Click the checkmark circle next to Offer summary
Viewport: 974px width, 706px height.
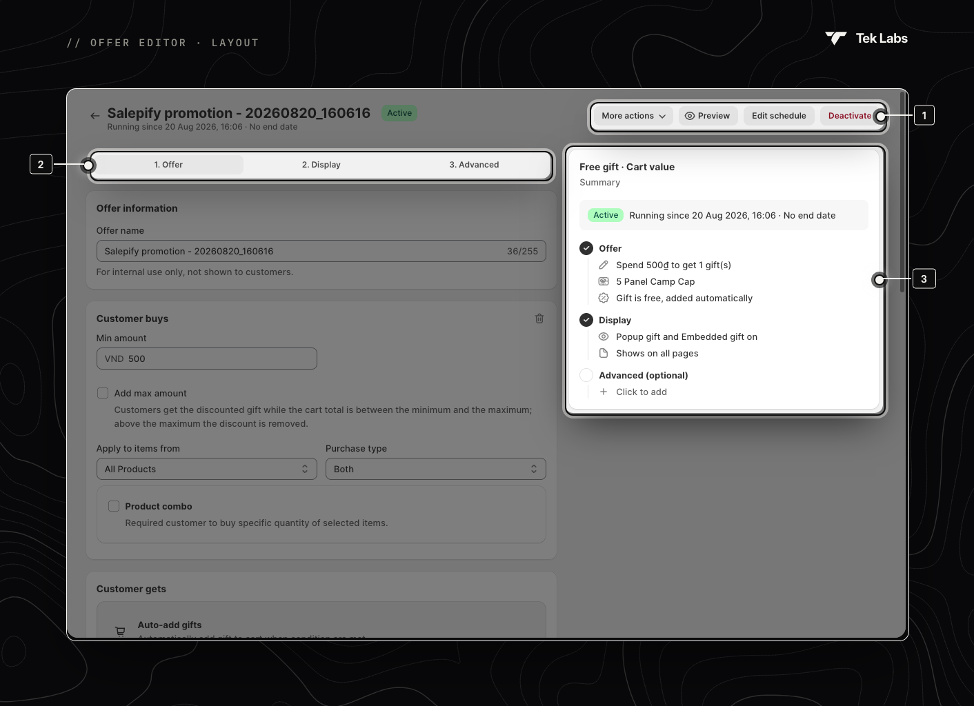click(x=586, y=248)
